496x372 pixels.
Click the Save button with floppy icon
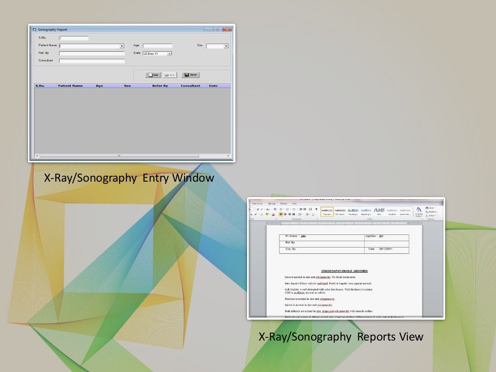(x=190, y=75)
